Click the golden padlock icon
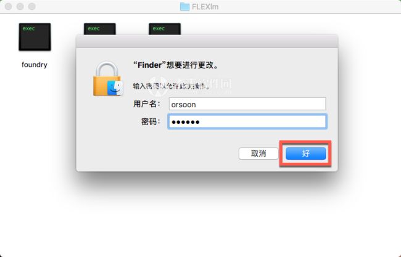The height and width of the screenshot is (257, 401). pos(107,78)
